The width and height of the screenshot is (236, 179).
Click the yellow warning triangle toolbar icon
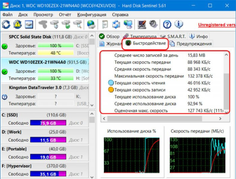18,25
